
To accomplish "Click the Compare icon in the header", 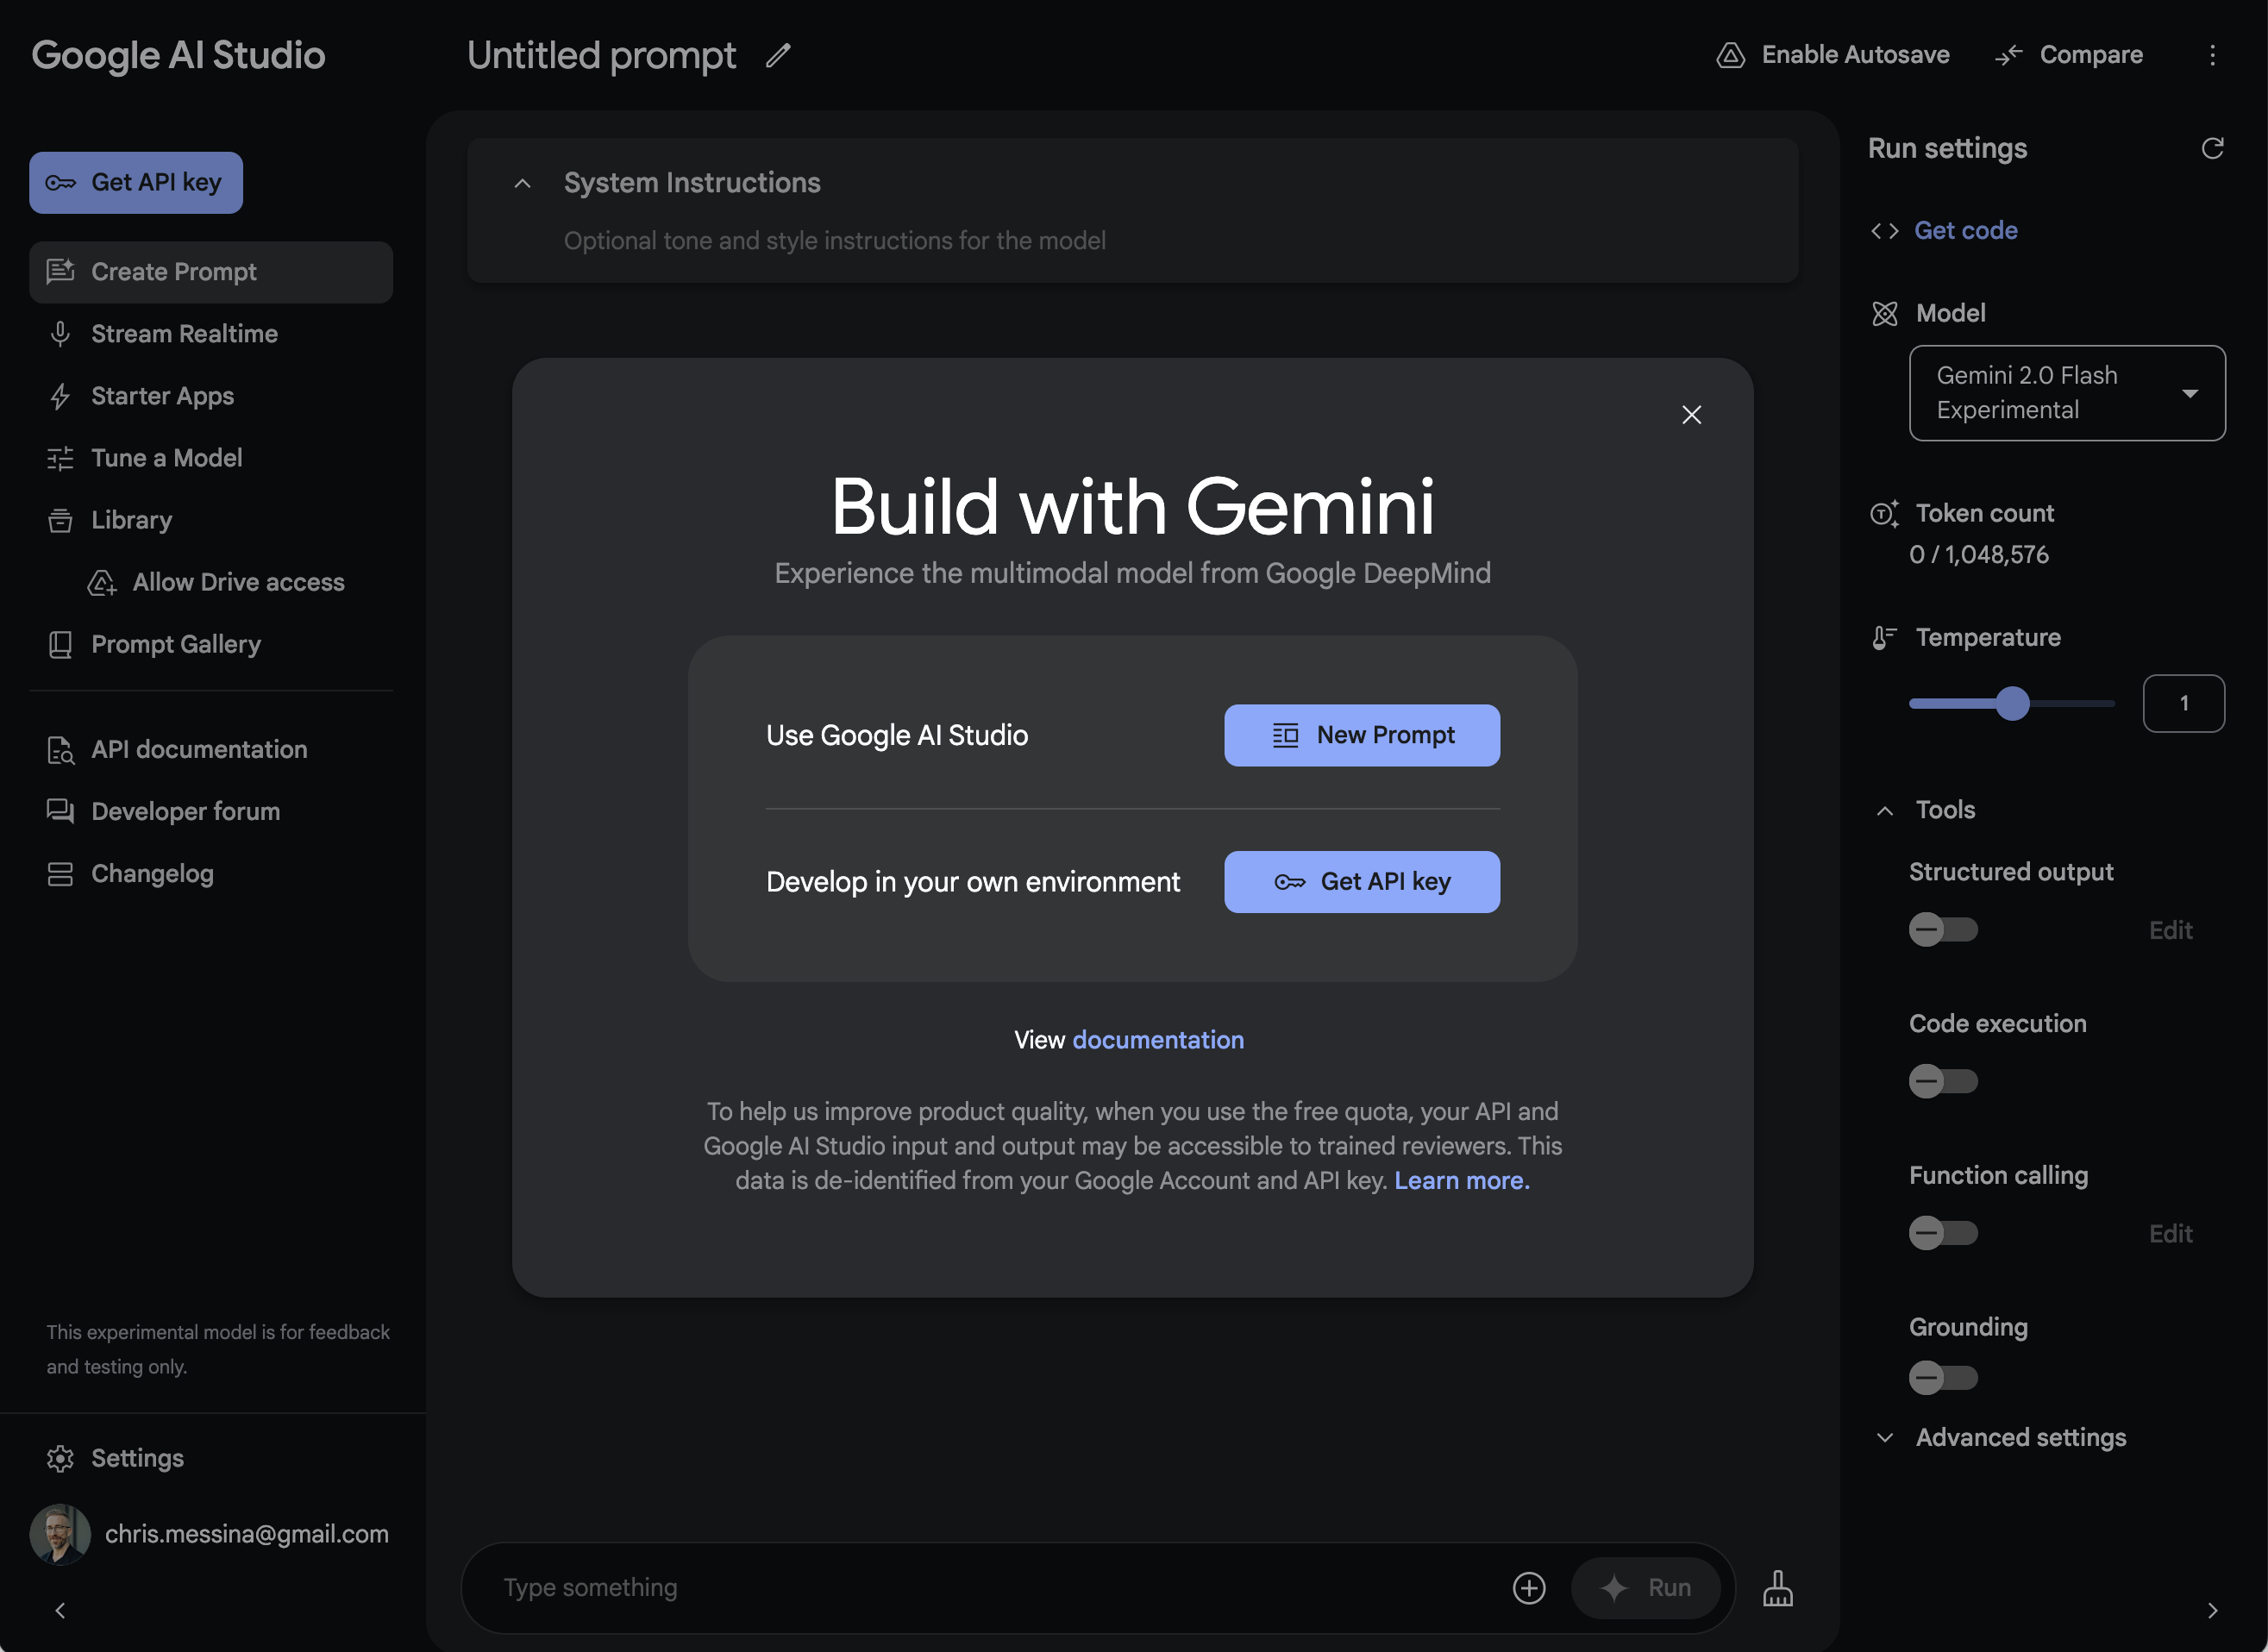I will [x=2009, y=55].
